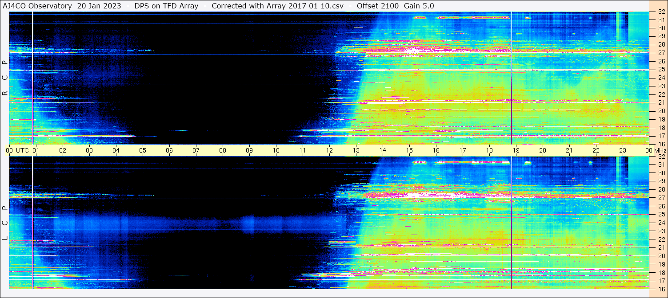Click the white vertical line before 19 UTC in RCP panel
The width and height of the screenshot is (668, 298).
tap(512, 78)
